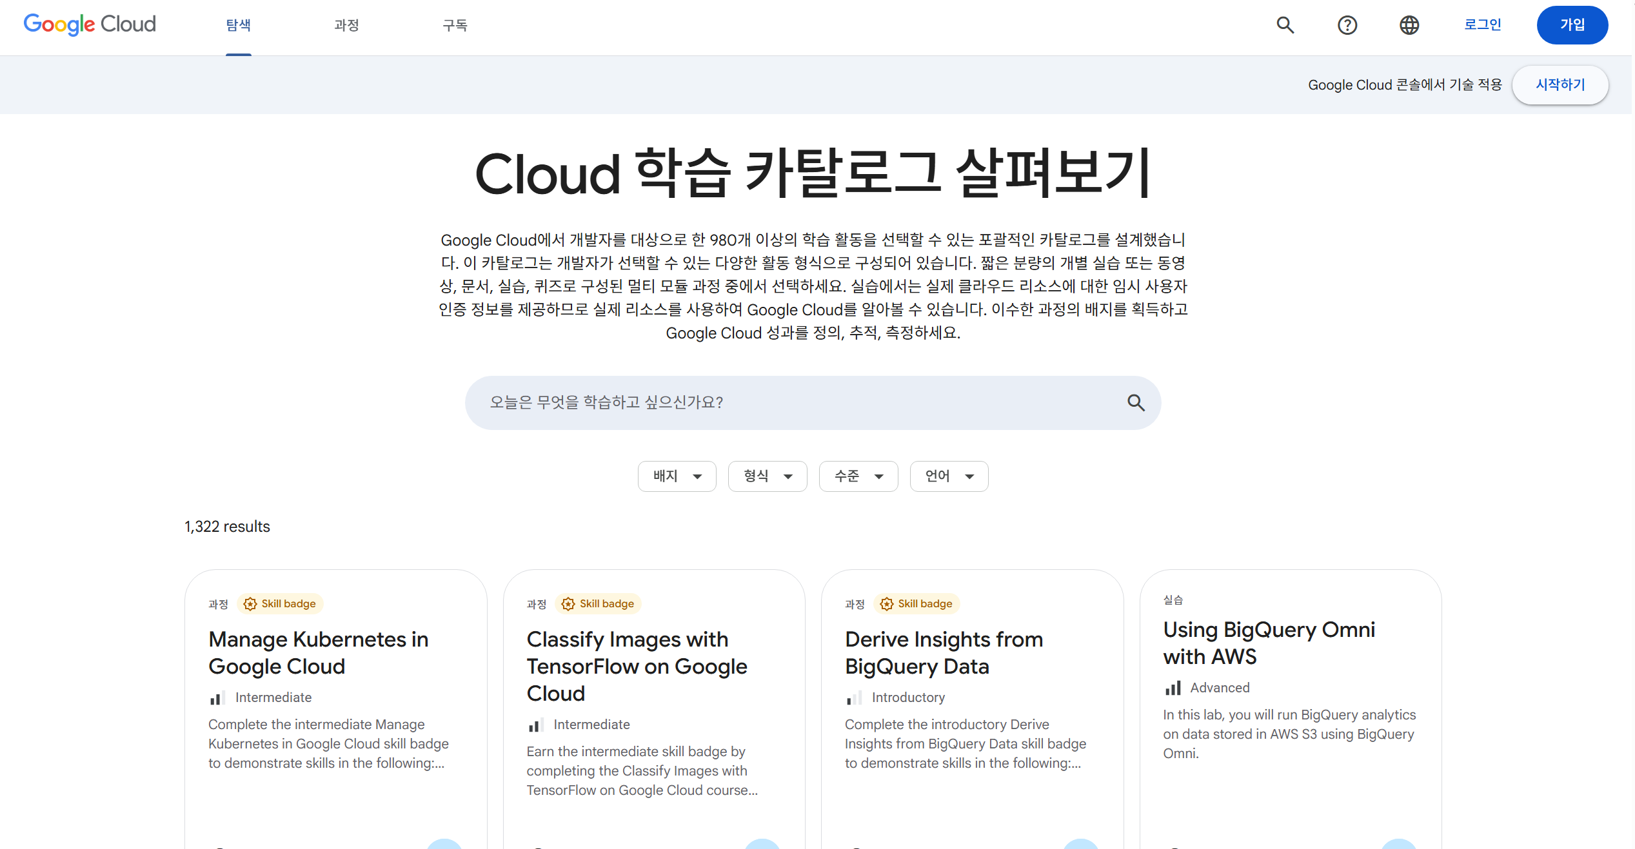Open the help question mark icon
The image size is (1635, 849).
click(x=1347, y=25)
